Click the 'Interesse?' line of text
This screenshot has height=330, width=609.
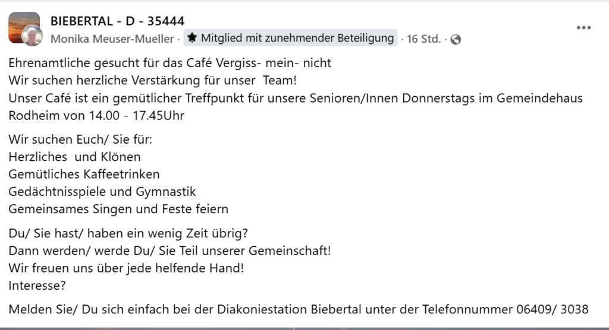tap(37, 285)
